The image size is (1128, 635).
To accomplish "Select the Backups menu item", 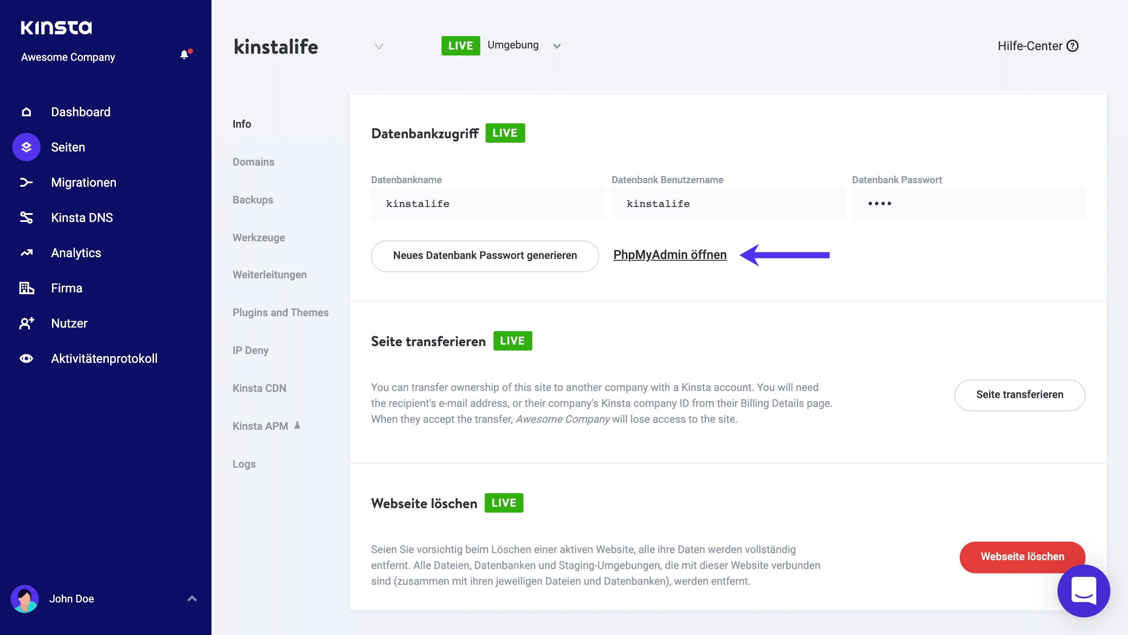I will 252,200.
